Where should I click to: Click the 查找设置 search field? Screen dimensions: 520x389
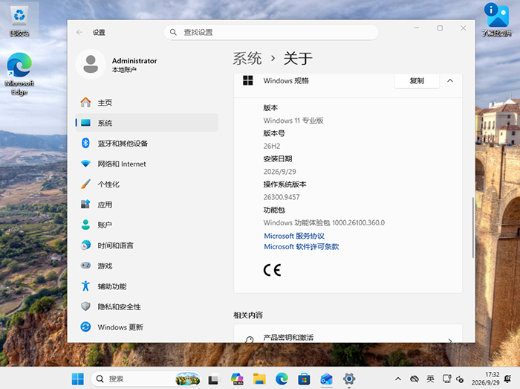coord(271,32)
